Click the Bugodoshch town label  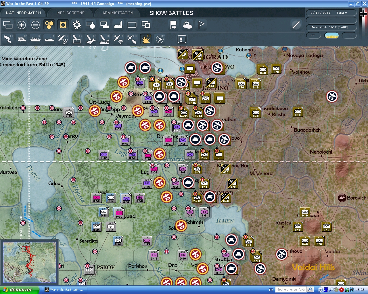pyautogui.click(x=307, y=130)
